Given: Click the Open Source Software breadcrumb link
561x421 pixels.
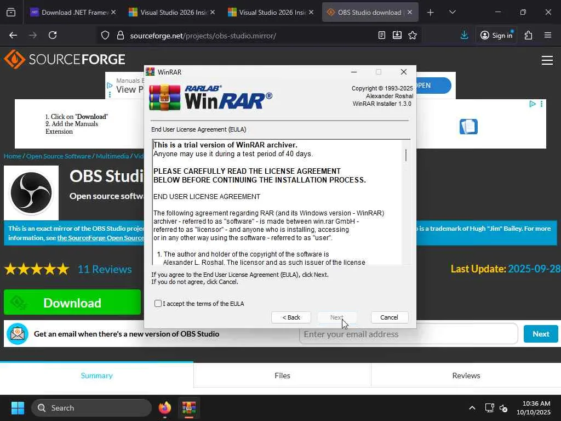Looking at the screenshot, I should [x=58, y=156].
